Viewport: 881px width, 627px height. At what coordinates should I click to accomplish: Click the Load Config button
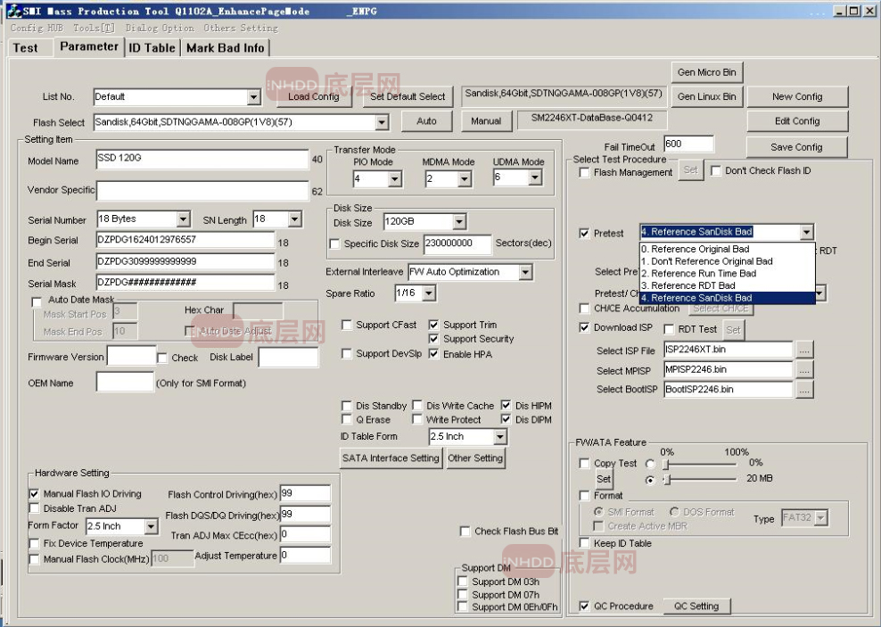[x=314, y=96]
